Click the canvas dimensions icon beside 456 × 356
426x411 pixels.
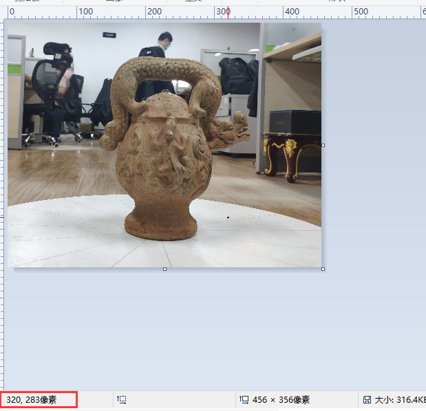244,399
